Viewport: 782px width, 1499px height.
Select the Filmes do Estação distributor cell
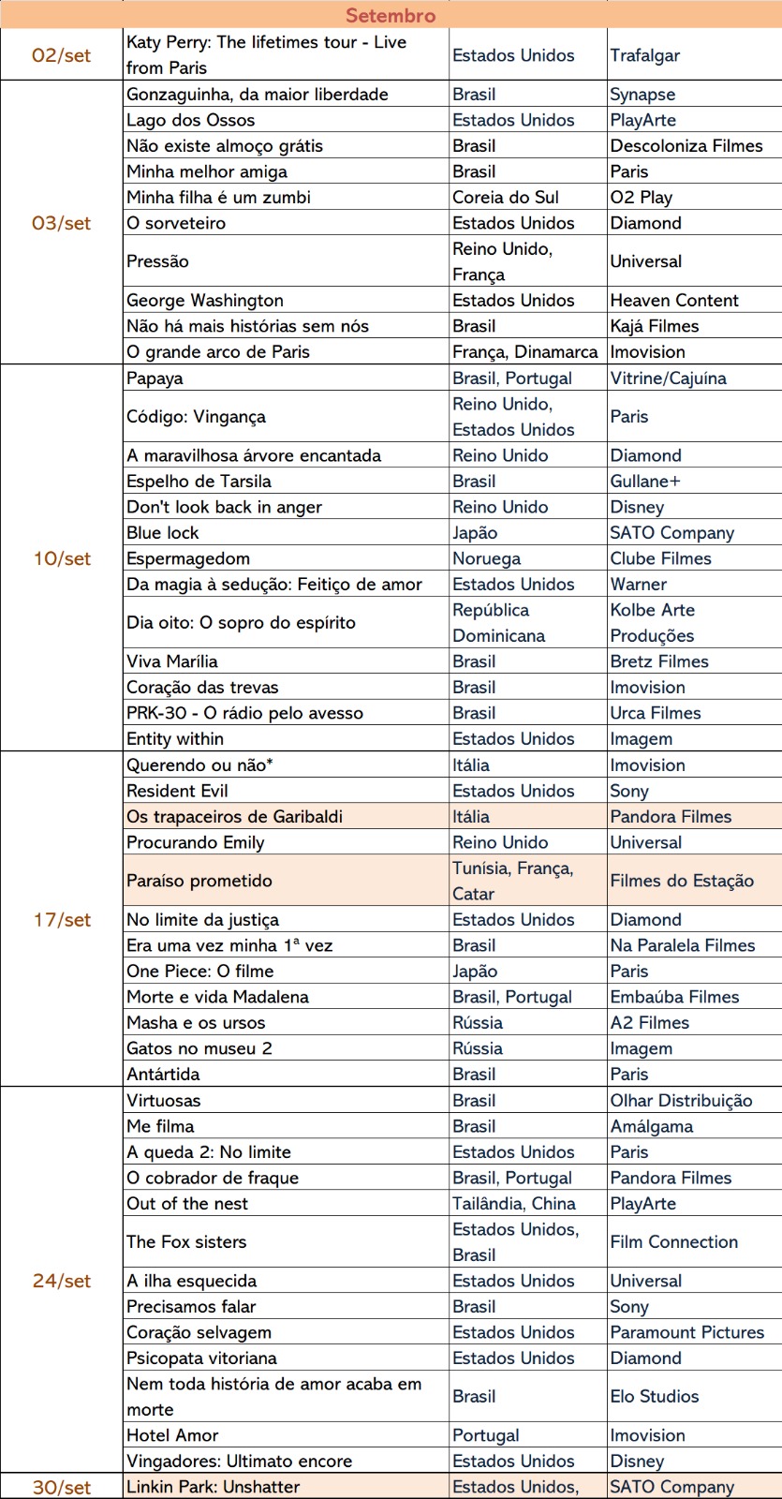coord(694,881)
